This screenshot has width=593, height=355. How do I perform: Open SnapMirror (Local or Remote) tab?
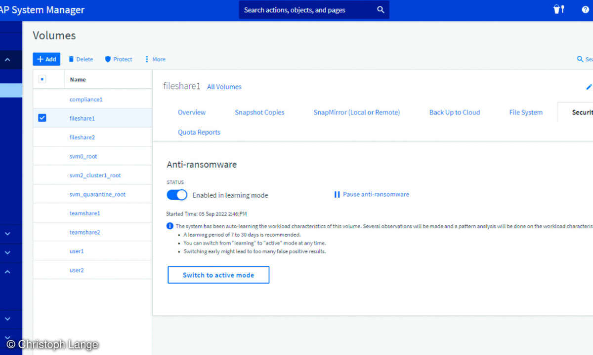357,112
